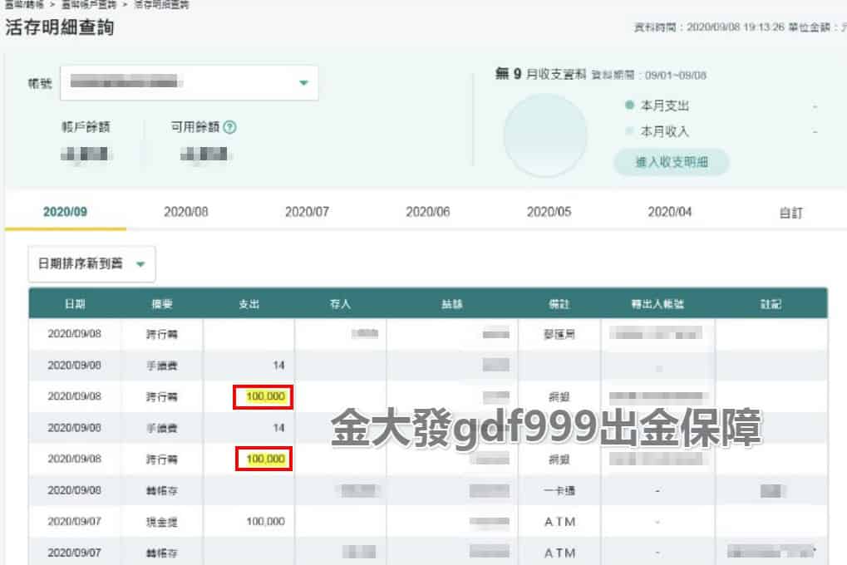Image resolution: width=847 pixels, height=565 pixels.
Task: View the 2020/05 tab
Action: point(549,212)
